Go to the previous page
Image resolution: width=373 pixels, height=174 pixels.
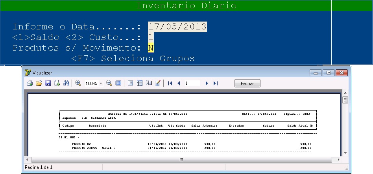tap(179, 83)
